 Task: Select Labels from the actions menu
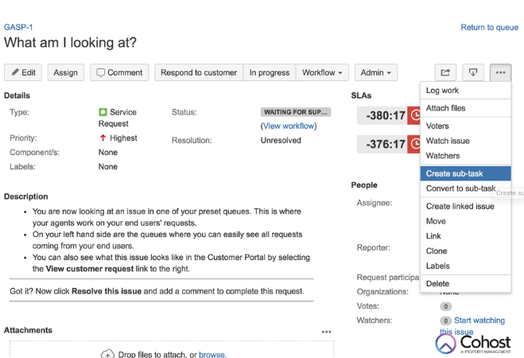coord(465,266)
